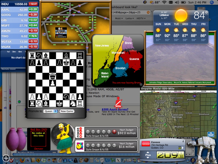Toggle MSFT change badge +0.44

pyautogui.click(x=33, y=25)
